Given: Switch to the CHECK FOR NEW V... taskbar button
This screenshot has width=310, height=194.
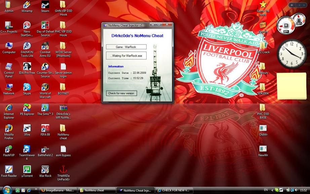Looking at the screenshot, I should 174,190.
